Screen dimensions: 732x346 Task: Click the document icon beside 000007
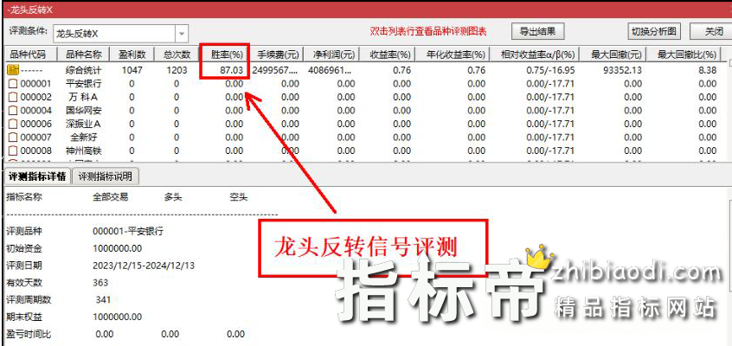click(14, 138)
